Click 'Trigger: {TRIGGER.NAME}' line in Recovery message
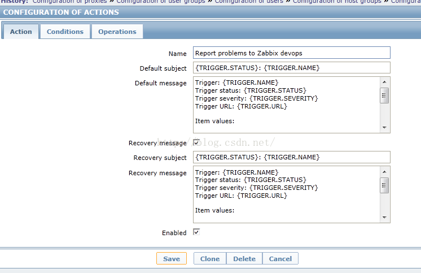 coord(237,172)
